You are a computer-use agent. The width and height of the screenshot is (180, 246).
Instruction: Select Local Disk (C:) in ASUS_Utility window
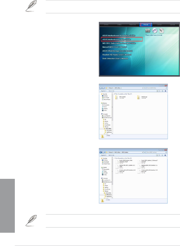[x=106, y=116]
